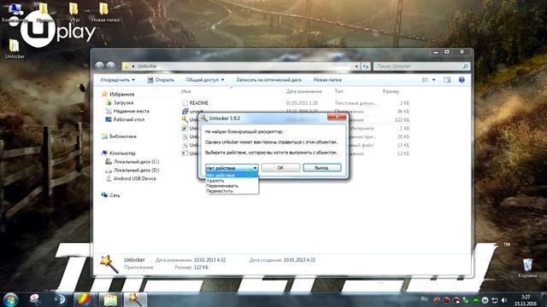The image size is (547, 307).
Task: Sort by the 'Размер' column header
Action: [x=391, y=91]
